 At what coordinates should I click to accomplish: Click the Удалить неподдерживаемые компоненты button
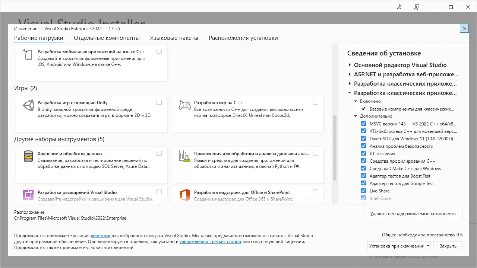click(x=413, y=214)
